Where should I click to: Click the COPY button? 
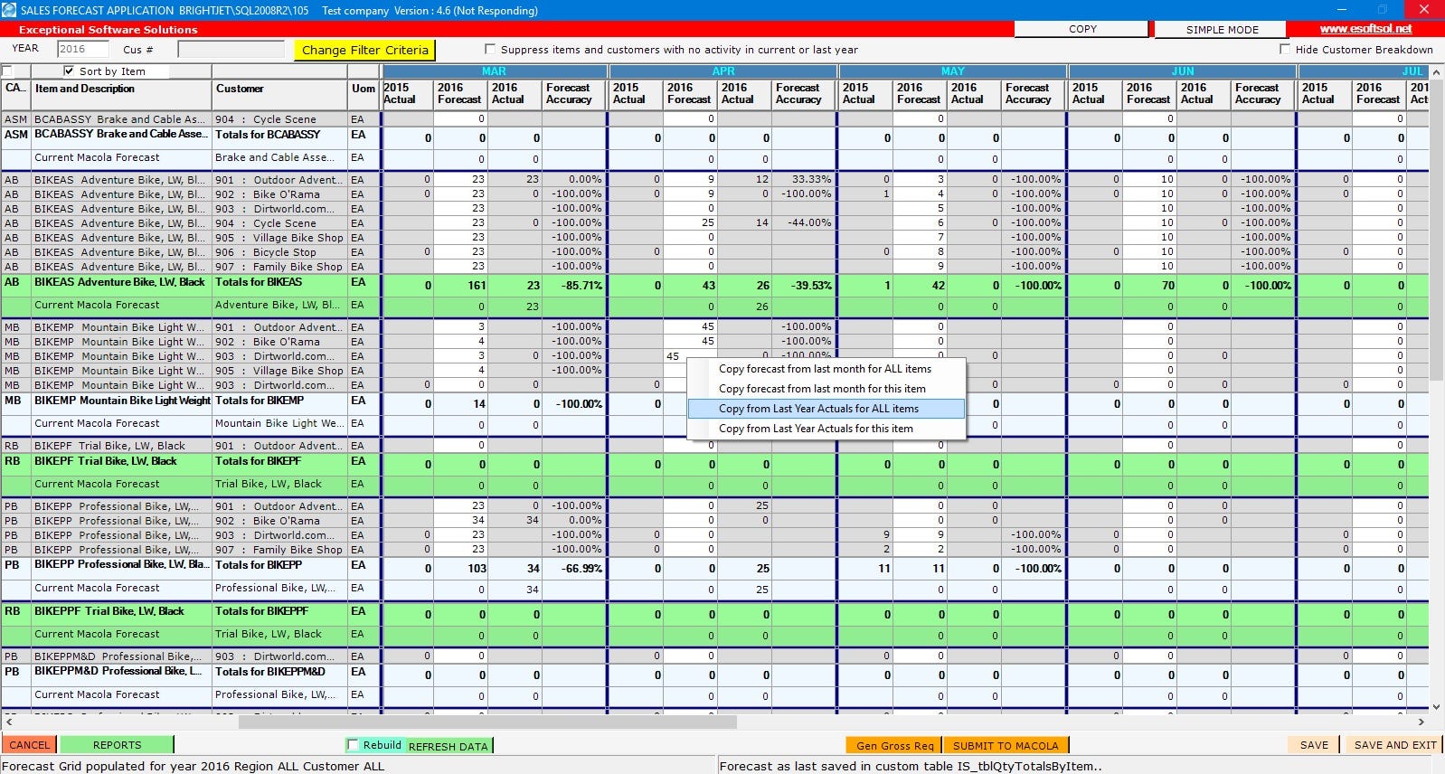pyautogui.click(x=1082, y=29)
